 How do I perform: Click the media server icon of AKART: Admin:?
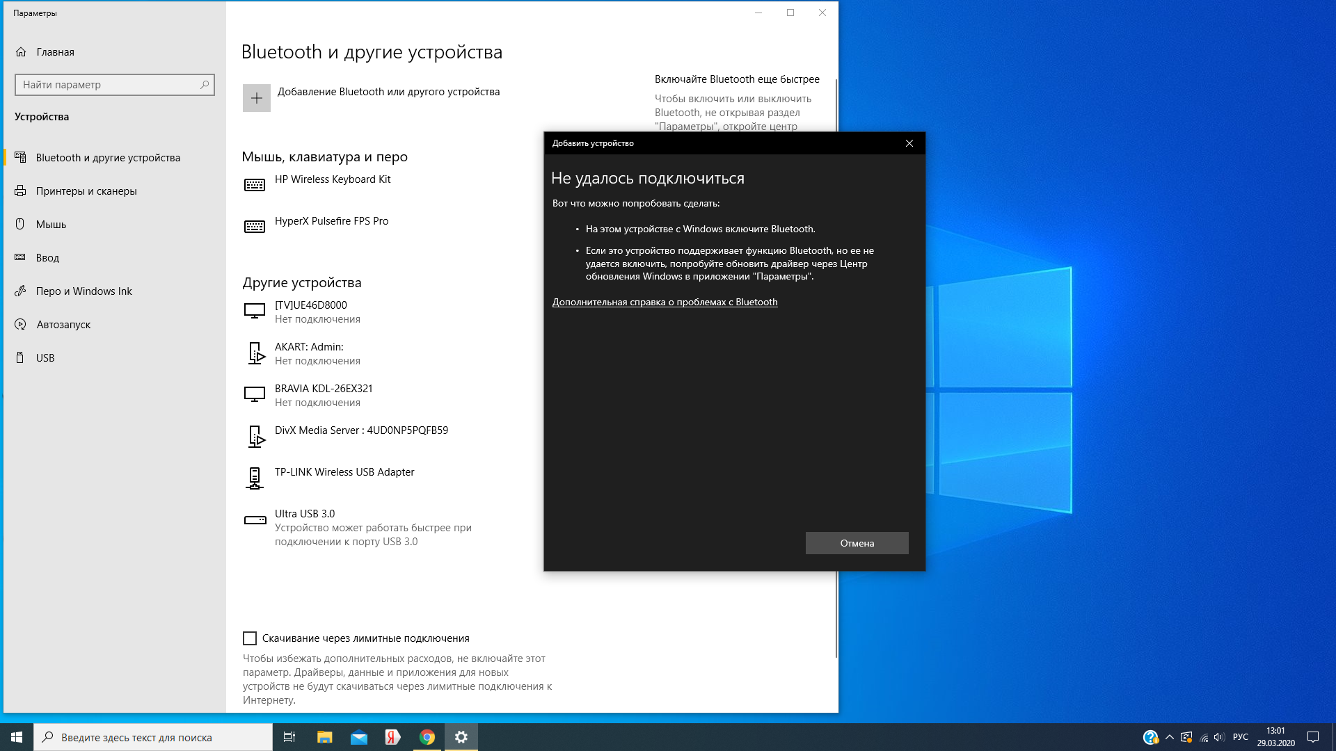pos(256,353)
